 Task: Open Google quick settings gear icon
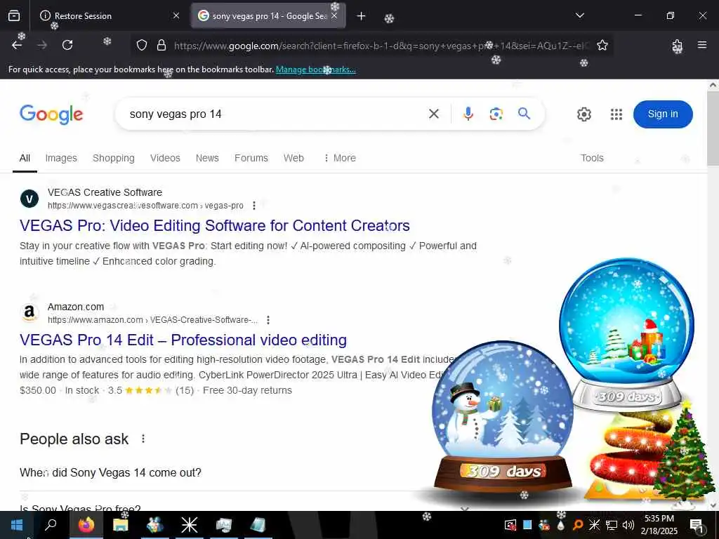point(583,114)
